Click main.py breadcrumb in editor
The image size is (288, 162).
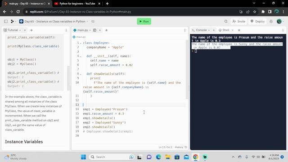[x=79, y=37]
